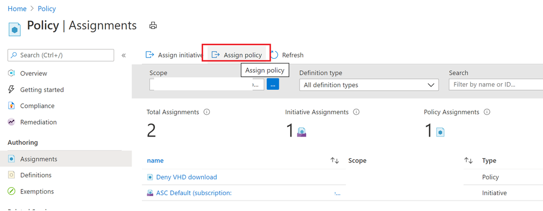Open Definitions under Authoring

[x=36, y=175]
